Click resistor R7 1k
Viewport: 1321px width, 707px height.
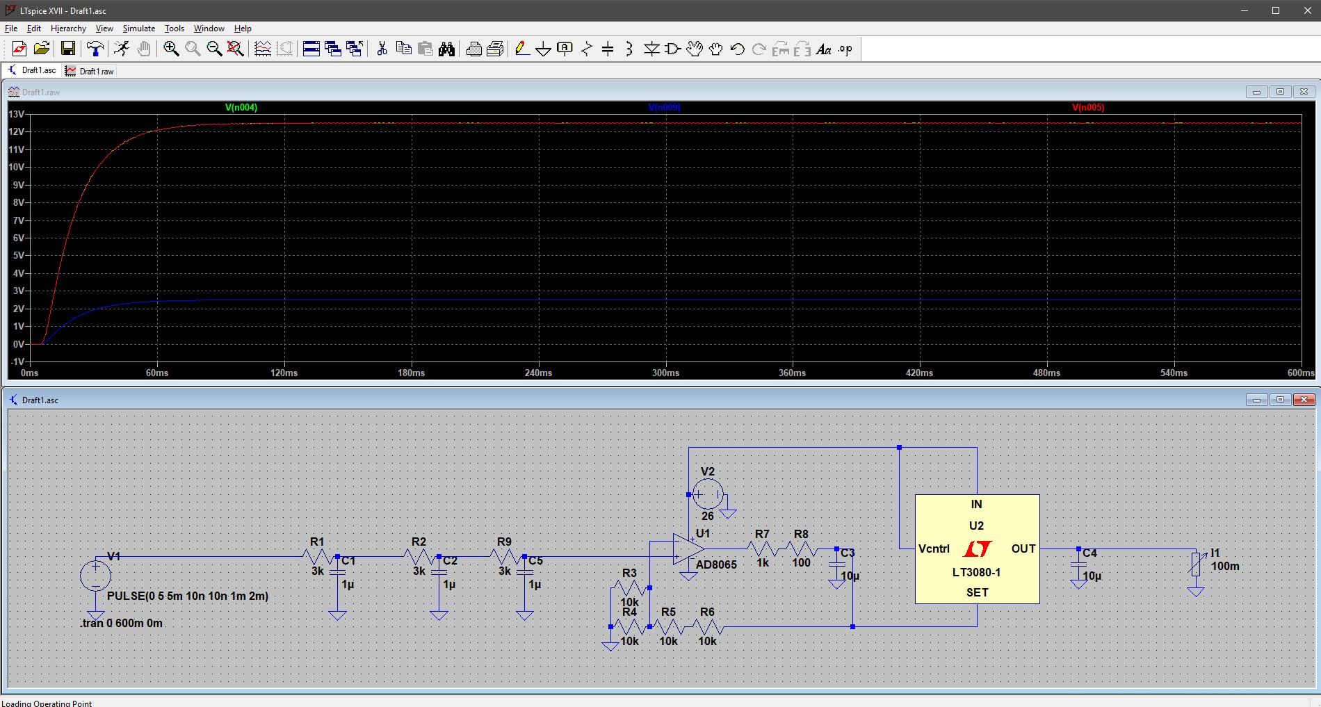point(763,548)
